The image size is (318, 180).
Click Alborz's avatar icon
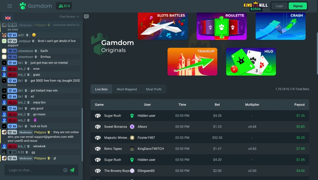pos(132,126)
